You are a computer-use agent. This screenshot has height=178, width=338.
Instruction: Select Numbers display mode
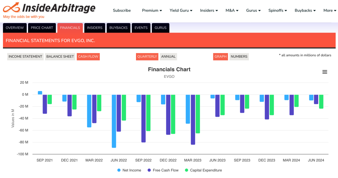(x=239, y=57)
